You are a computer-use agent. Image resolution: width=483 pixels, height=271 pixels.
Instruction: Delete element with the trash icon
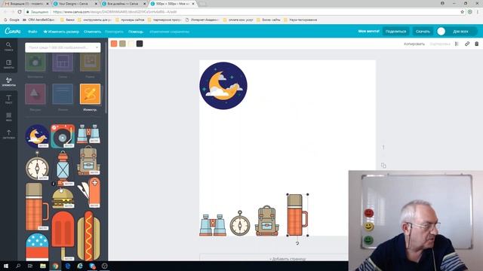tap(476, 44)
